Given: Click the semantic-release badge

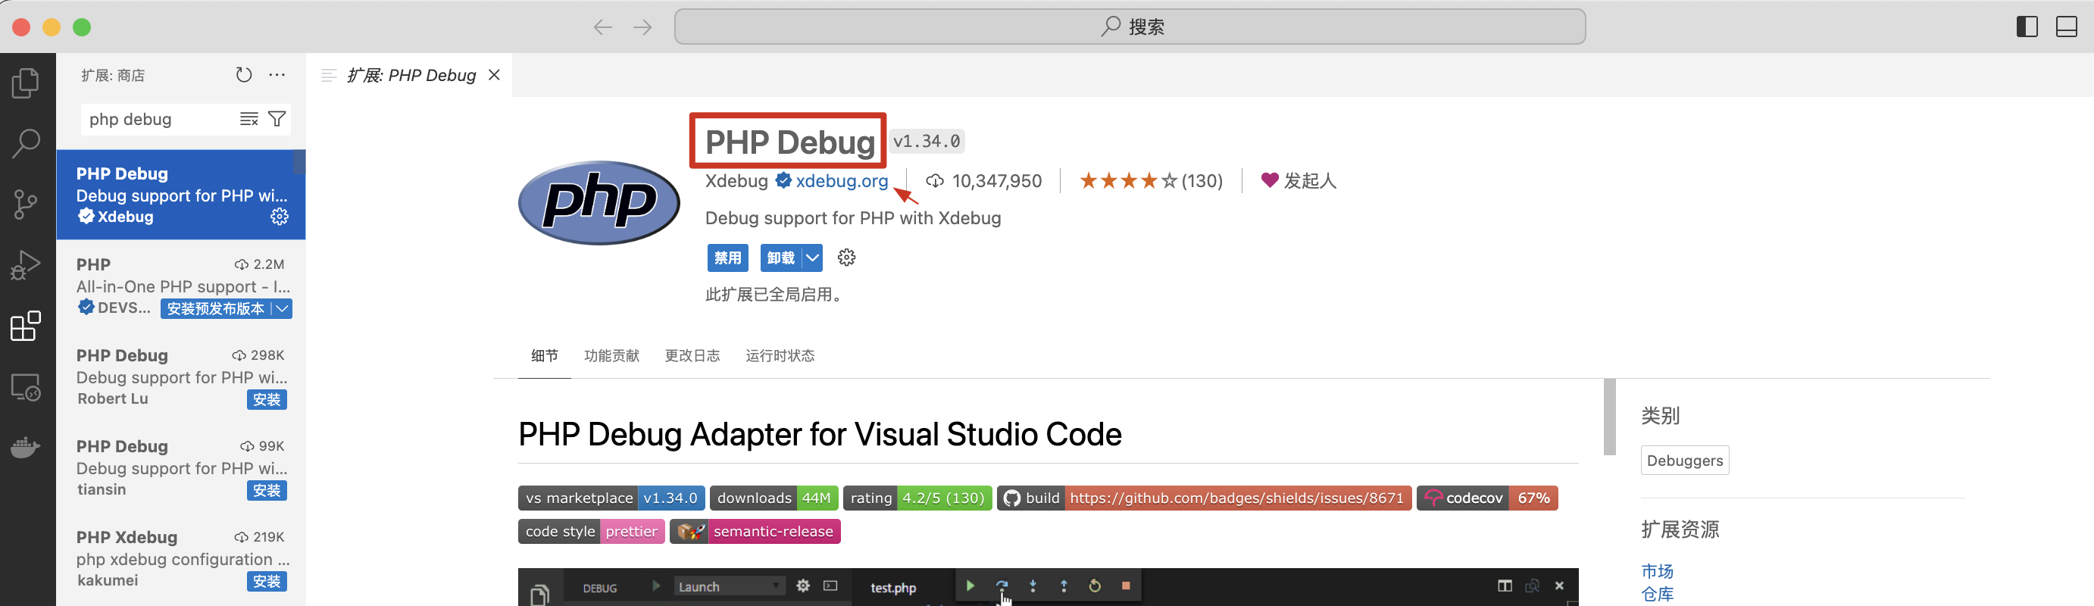Looking at the screenshot, I should pos(755,531).
